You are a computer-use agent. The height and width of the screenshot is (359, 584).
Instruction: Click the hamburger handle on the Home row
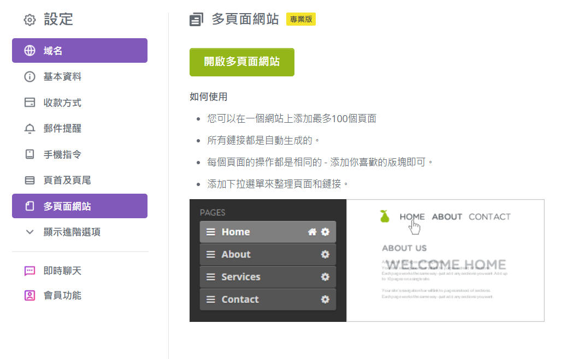pos(211,232)
